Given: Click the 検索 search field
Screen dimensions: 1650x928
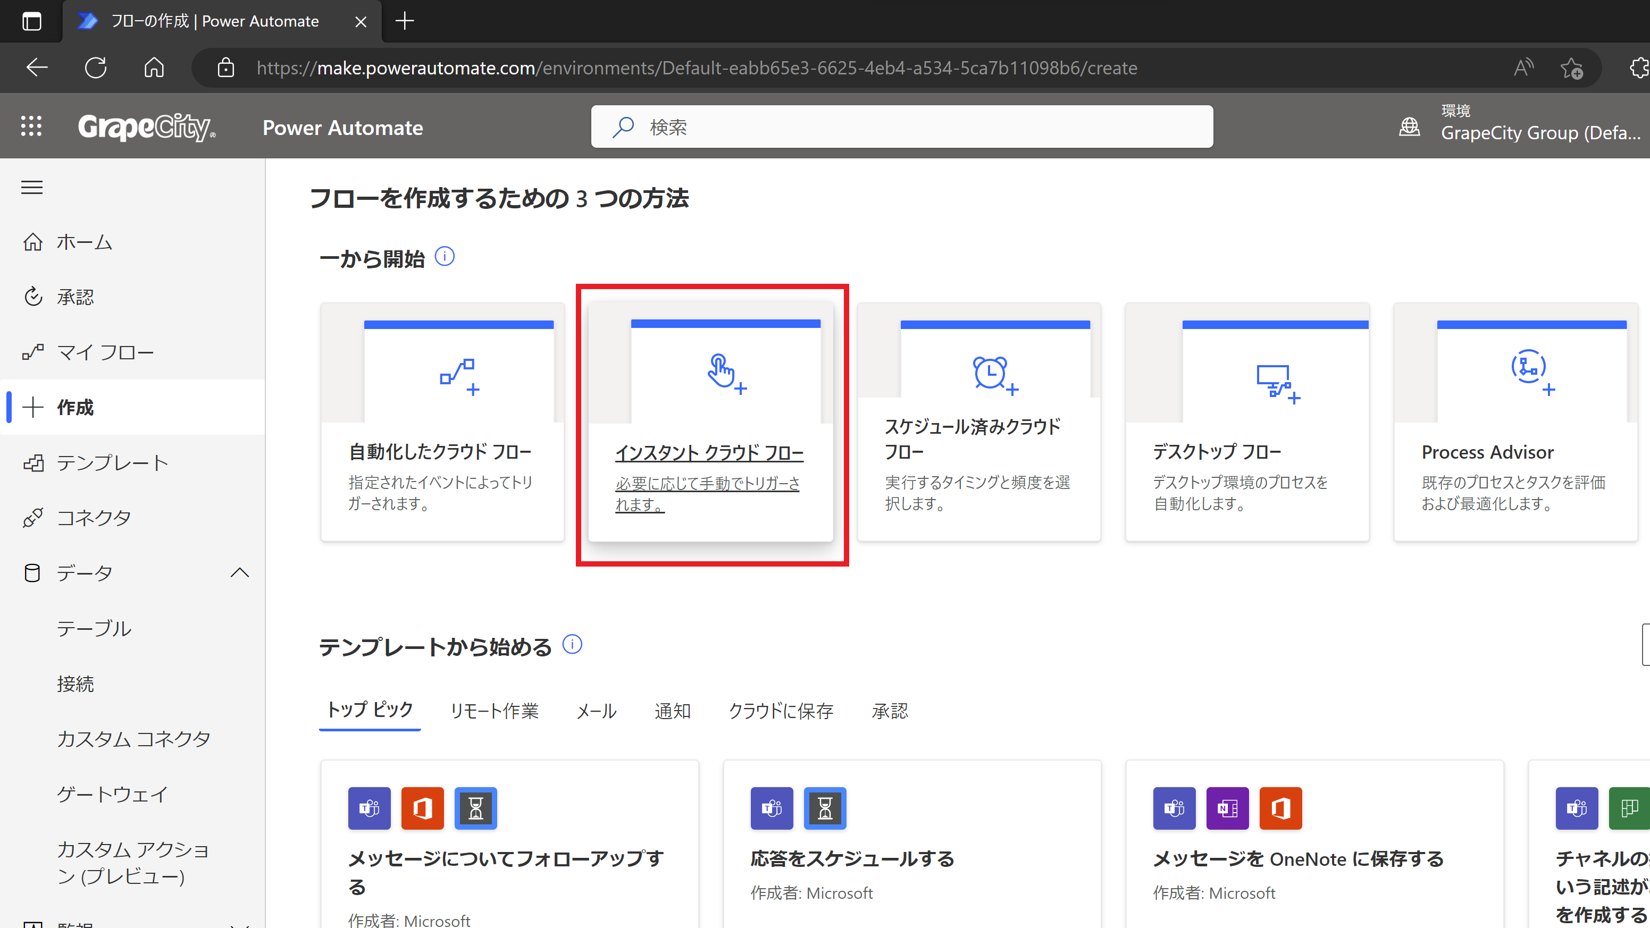Looking at the screenshot, I should (x=902, y=127).
